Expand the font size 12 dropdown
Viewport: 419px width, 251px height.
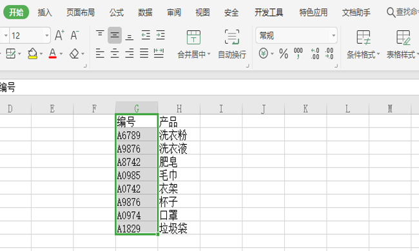[47, 35]
